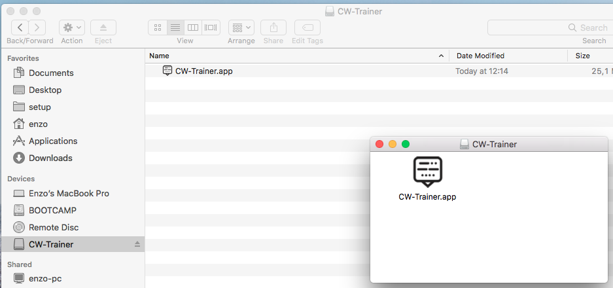
Task: Click the enzo house icon
Action: 19,124
